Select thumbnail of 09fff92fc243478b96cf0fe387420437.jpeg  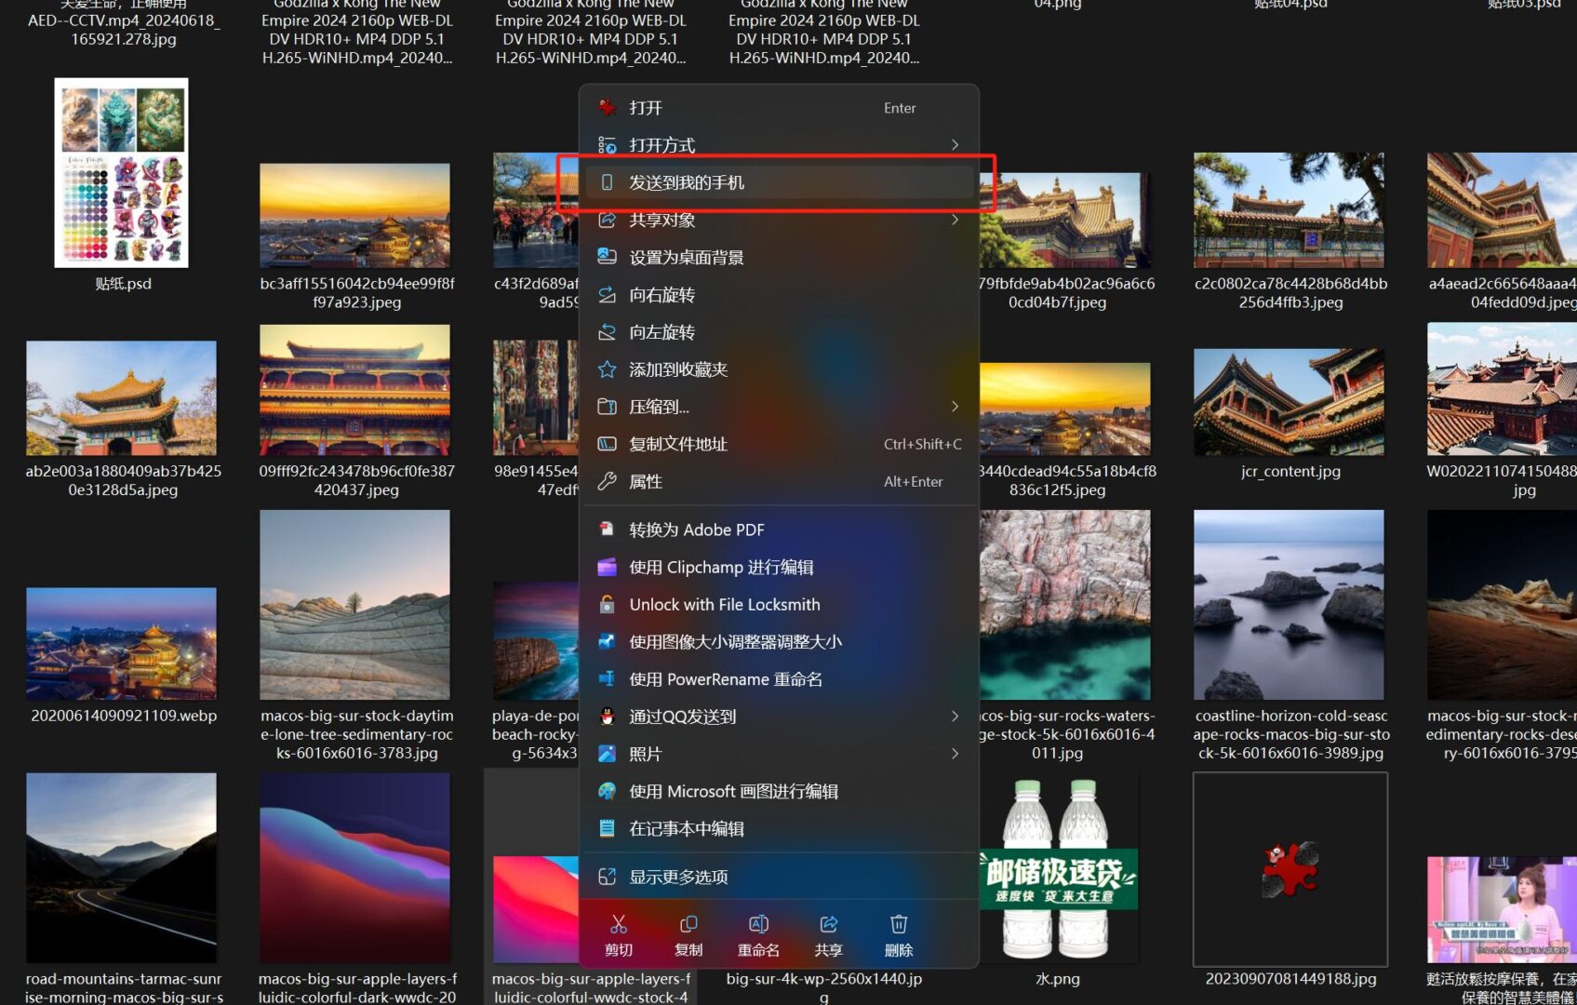click(x=354, y=390)
